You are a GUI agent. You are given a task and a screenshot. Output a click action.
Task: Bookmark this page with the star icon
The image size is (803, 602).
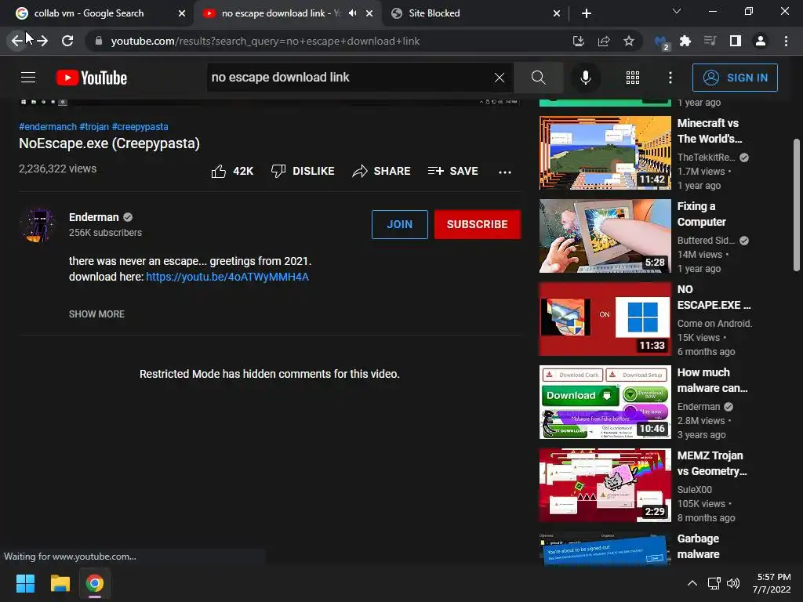tap(629, 41)
